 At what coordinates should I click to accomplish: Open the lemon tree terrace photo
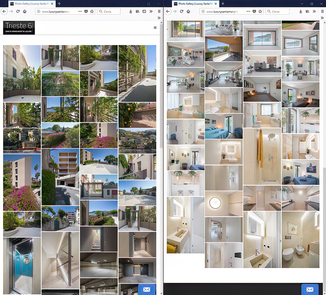137,115
